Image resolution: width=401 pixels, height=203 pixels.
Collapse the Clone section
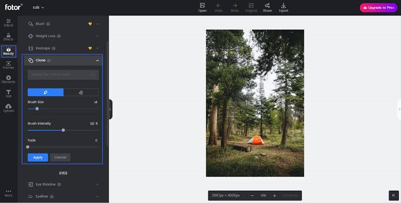coord(97,60)
